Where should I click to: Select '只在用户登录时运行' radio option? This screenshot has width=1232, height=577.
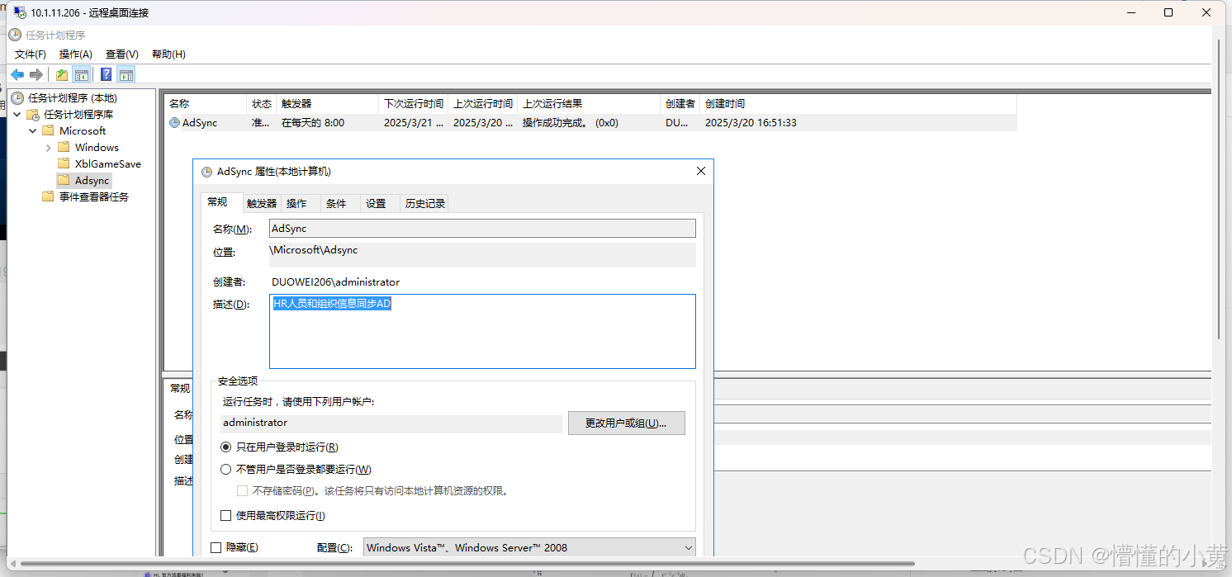click(x=226, y=447)
